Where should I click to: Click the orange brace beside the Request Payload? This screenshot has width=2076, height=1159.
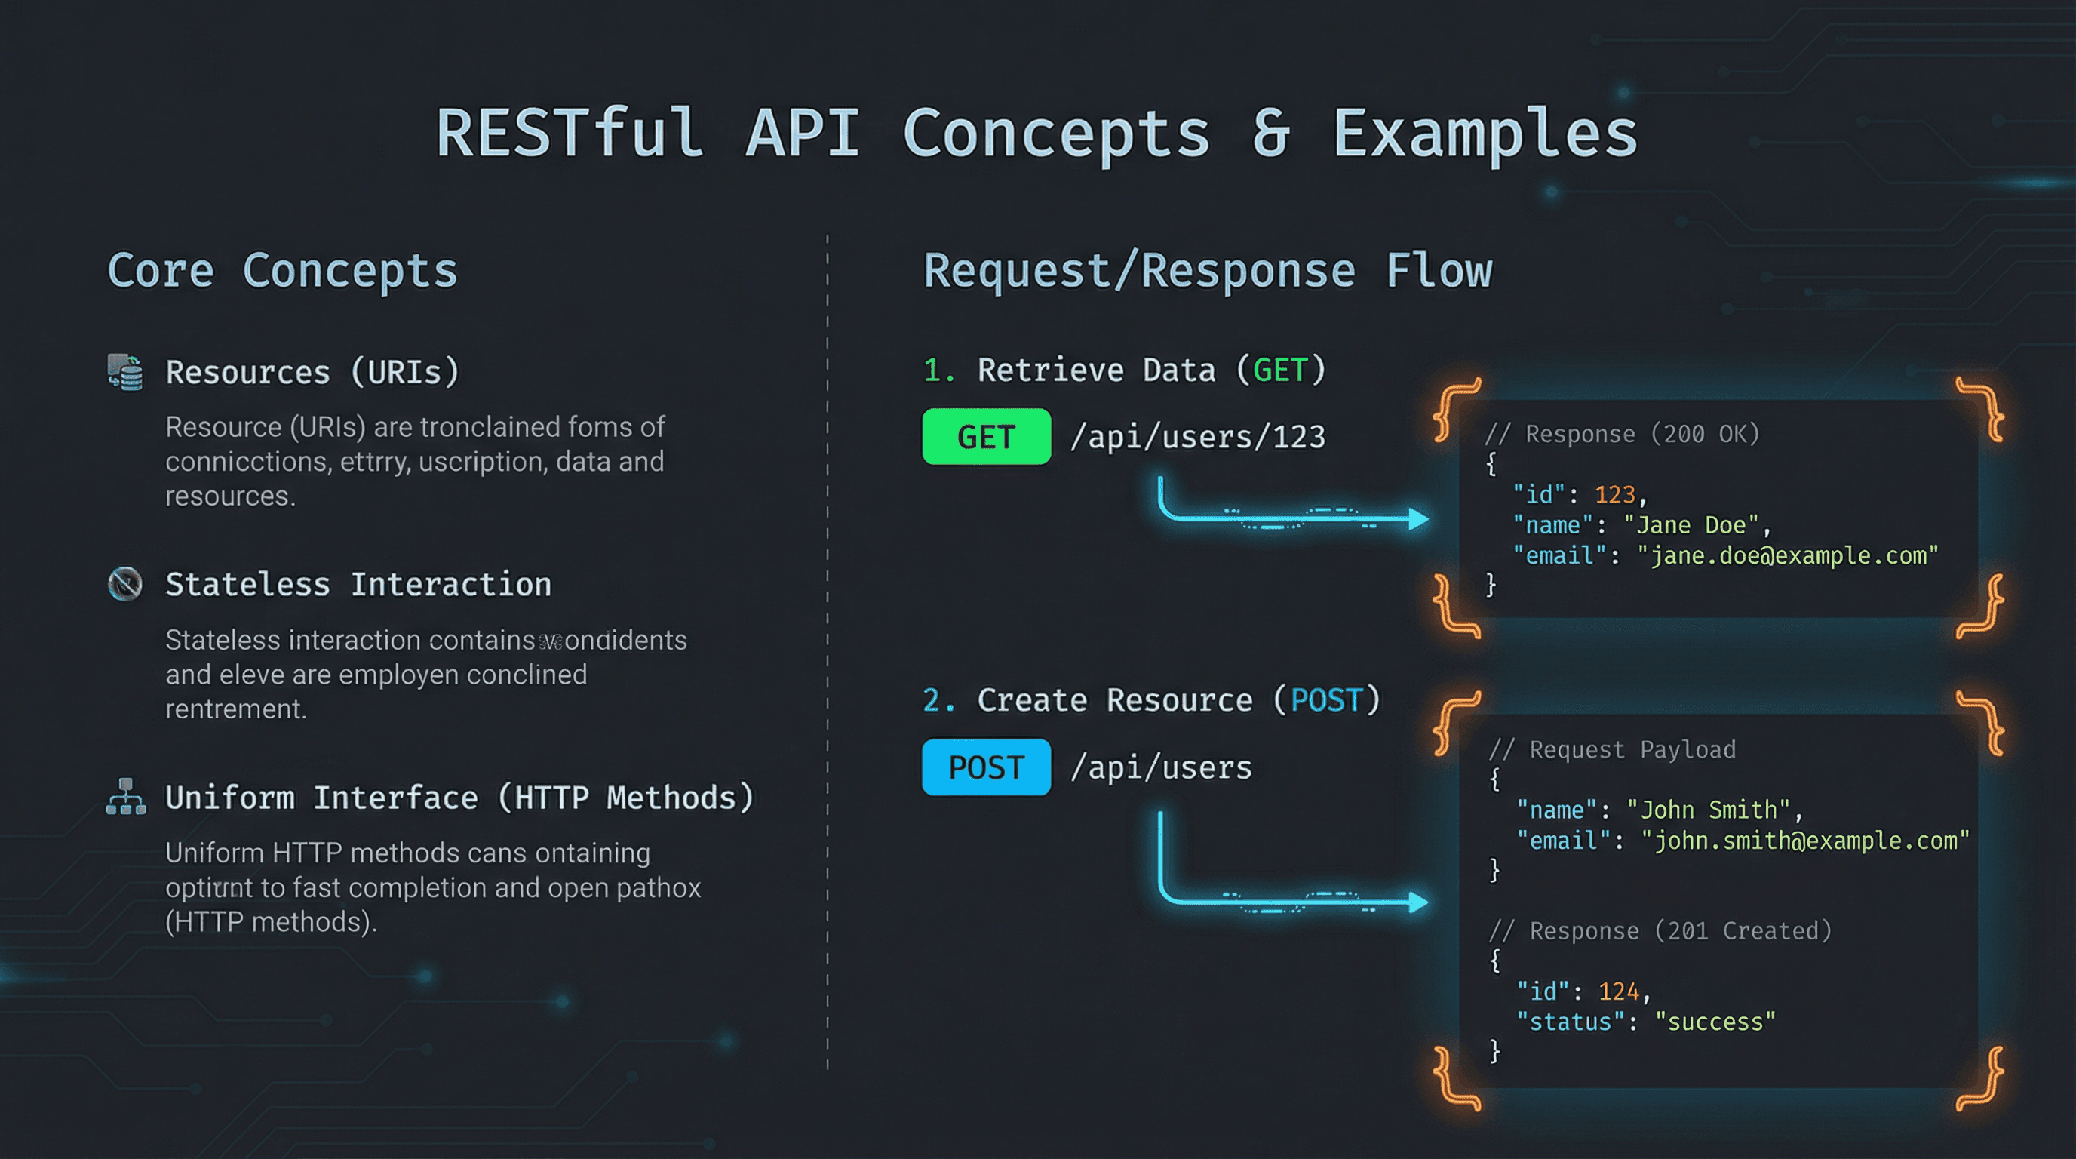point(1447,725)
